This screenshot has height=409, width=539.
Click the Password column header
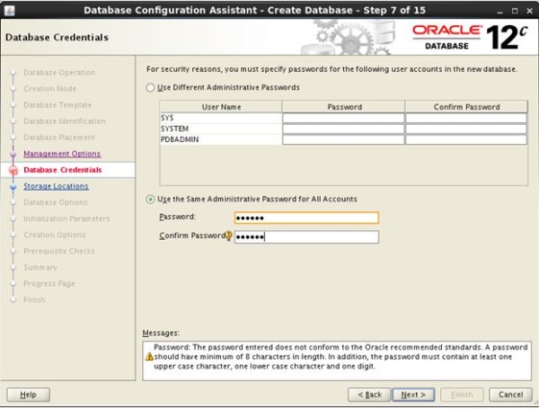tap(344, 107)
